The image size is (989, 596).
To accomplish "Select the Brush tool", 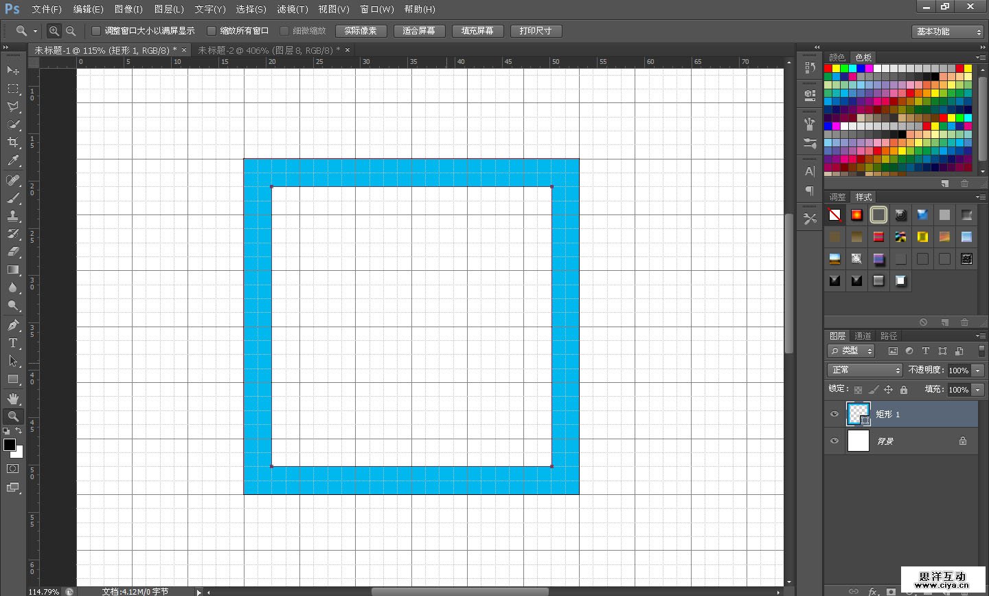I will point(12,198).
